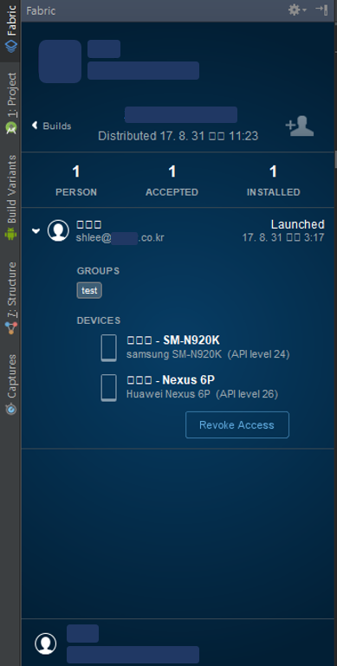The width and height of the screenshot is (337, 666).
Task: Click the stopwatch icon on Captures tab
Action: tap(11, 408)
